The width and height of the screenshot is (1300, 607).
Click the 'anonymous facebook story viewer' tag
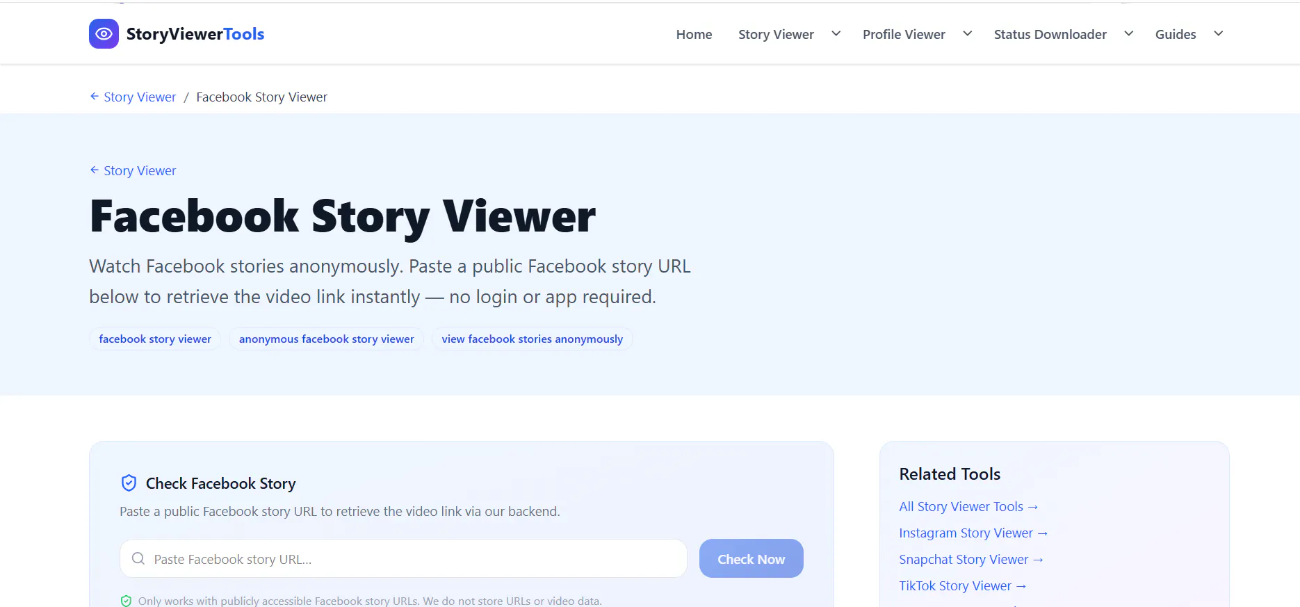(x=327, y=339)
